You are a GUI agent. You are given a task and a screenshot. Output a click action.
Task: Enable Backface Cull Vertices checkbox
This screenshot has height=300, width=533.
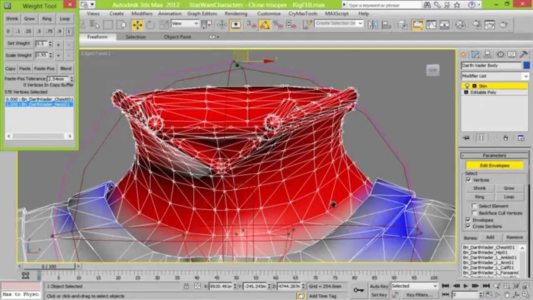click(x=474, y=213)
